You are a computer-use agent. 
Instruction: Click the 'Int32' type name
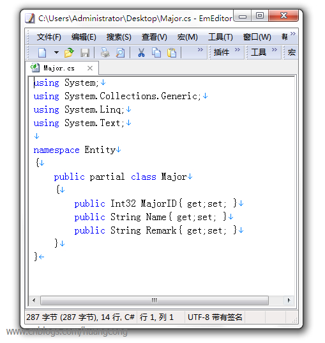(123, 203)
